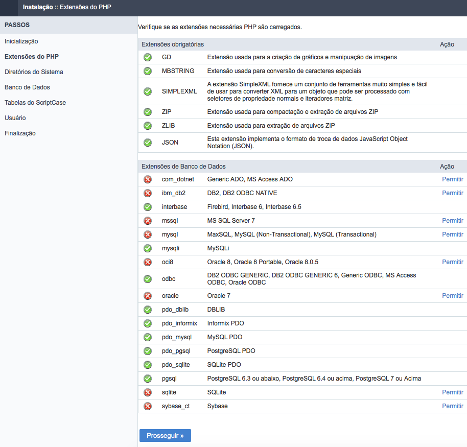Click the green check icon beside pdo_dblib

(x=148, y=310)
